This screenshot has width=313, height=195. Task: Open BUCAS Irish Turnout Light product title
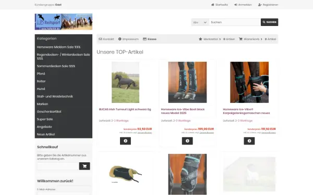[125, 109]
